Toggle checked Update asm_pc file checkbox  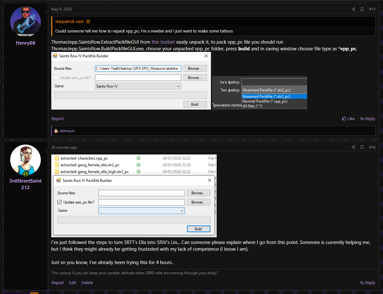point(59,202)
